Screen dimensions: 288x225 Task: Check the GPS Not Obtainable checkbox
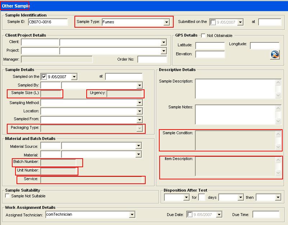point(204,36)
